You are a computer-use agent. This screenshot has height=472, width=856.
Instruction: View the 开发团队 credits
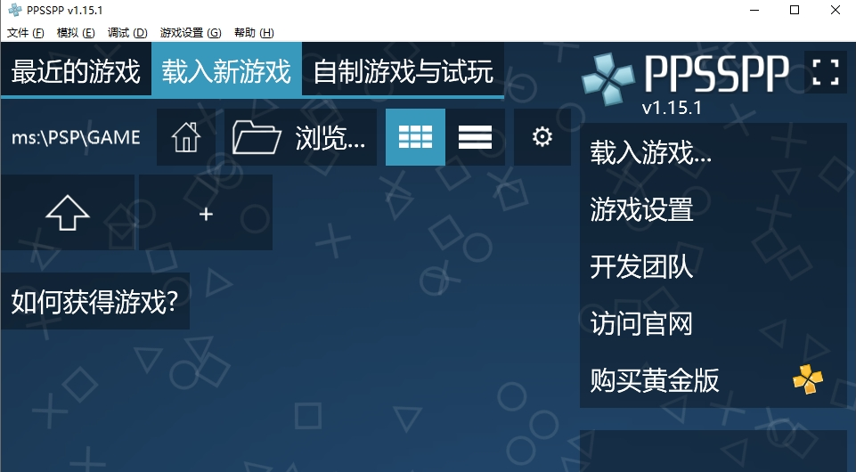tap(713, 266)
